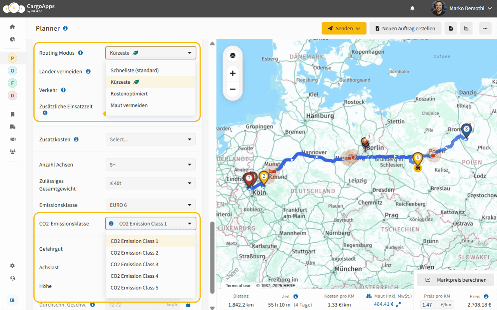Click the truck fleet icon in the sidebar
This screenshot has height=310, width=497.
[x=12, y=127]
